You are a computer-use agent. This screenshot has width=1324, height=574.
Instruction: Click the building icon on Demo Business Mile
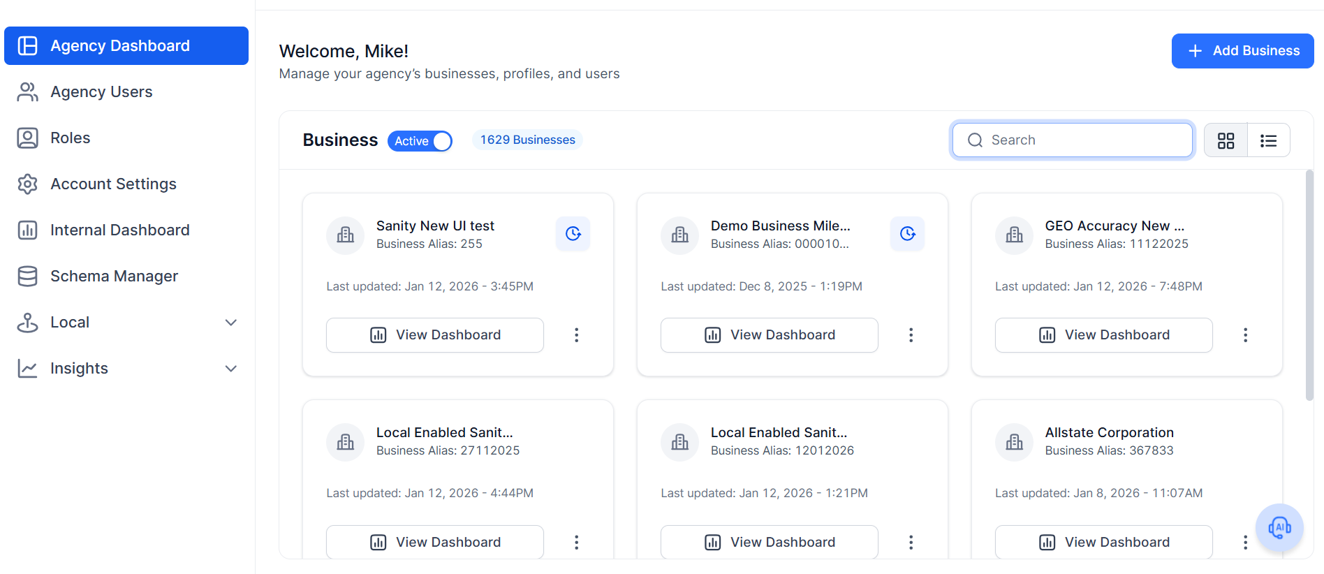[679, 235]
